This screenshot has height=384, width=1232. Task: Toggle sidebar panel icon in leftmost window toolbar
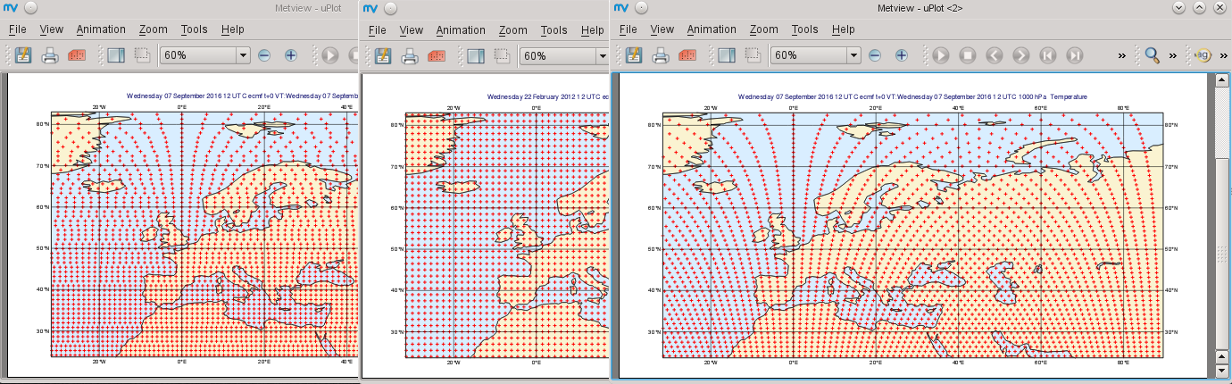pyautogui.click(x=115, y=55)
